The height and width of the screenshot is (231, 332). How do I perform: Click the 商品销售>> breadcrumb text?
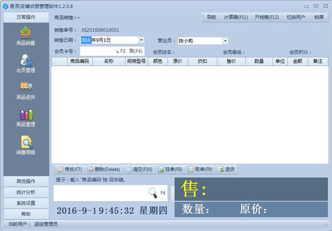pyautogui.click(x=67, y=18)
